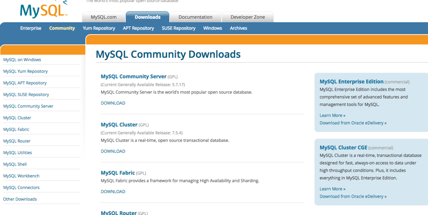The image size is (428, 215).
Task: Click DOWNLOAD under MySQL Fabric
Action: click(113, 192)
